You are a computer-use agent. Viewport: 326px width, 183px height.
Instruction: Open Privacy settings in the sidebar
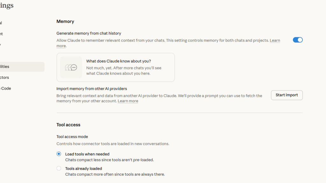pyautogui.click(x=1, y=45)
